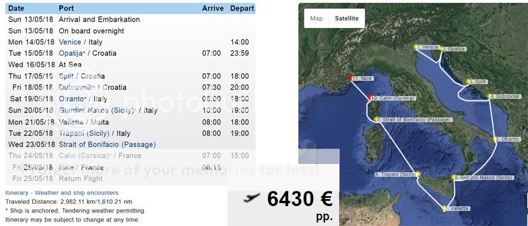Viewport: 528px width, 226px height.
Task: Switch map view to Map tab
Action: (x=316, y=19)
